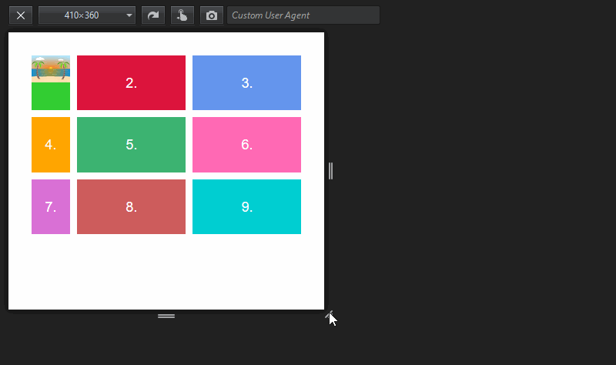Select the brownish-red box labeled 8.
The height and width of the screenshot is (365, 616).
(131, 206)
